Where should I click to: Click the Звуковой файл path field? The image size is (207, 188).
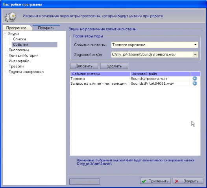[152, 54]
